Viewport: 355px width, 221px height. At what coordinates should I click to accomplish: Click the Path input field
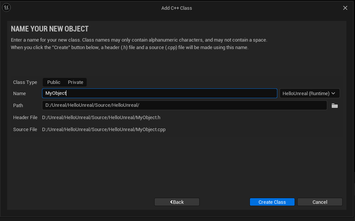[185, 105]
